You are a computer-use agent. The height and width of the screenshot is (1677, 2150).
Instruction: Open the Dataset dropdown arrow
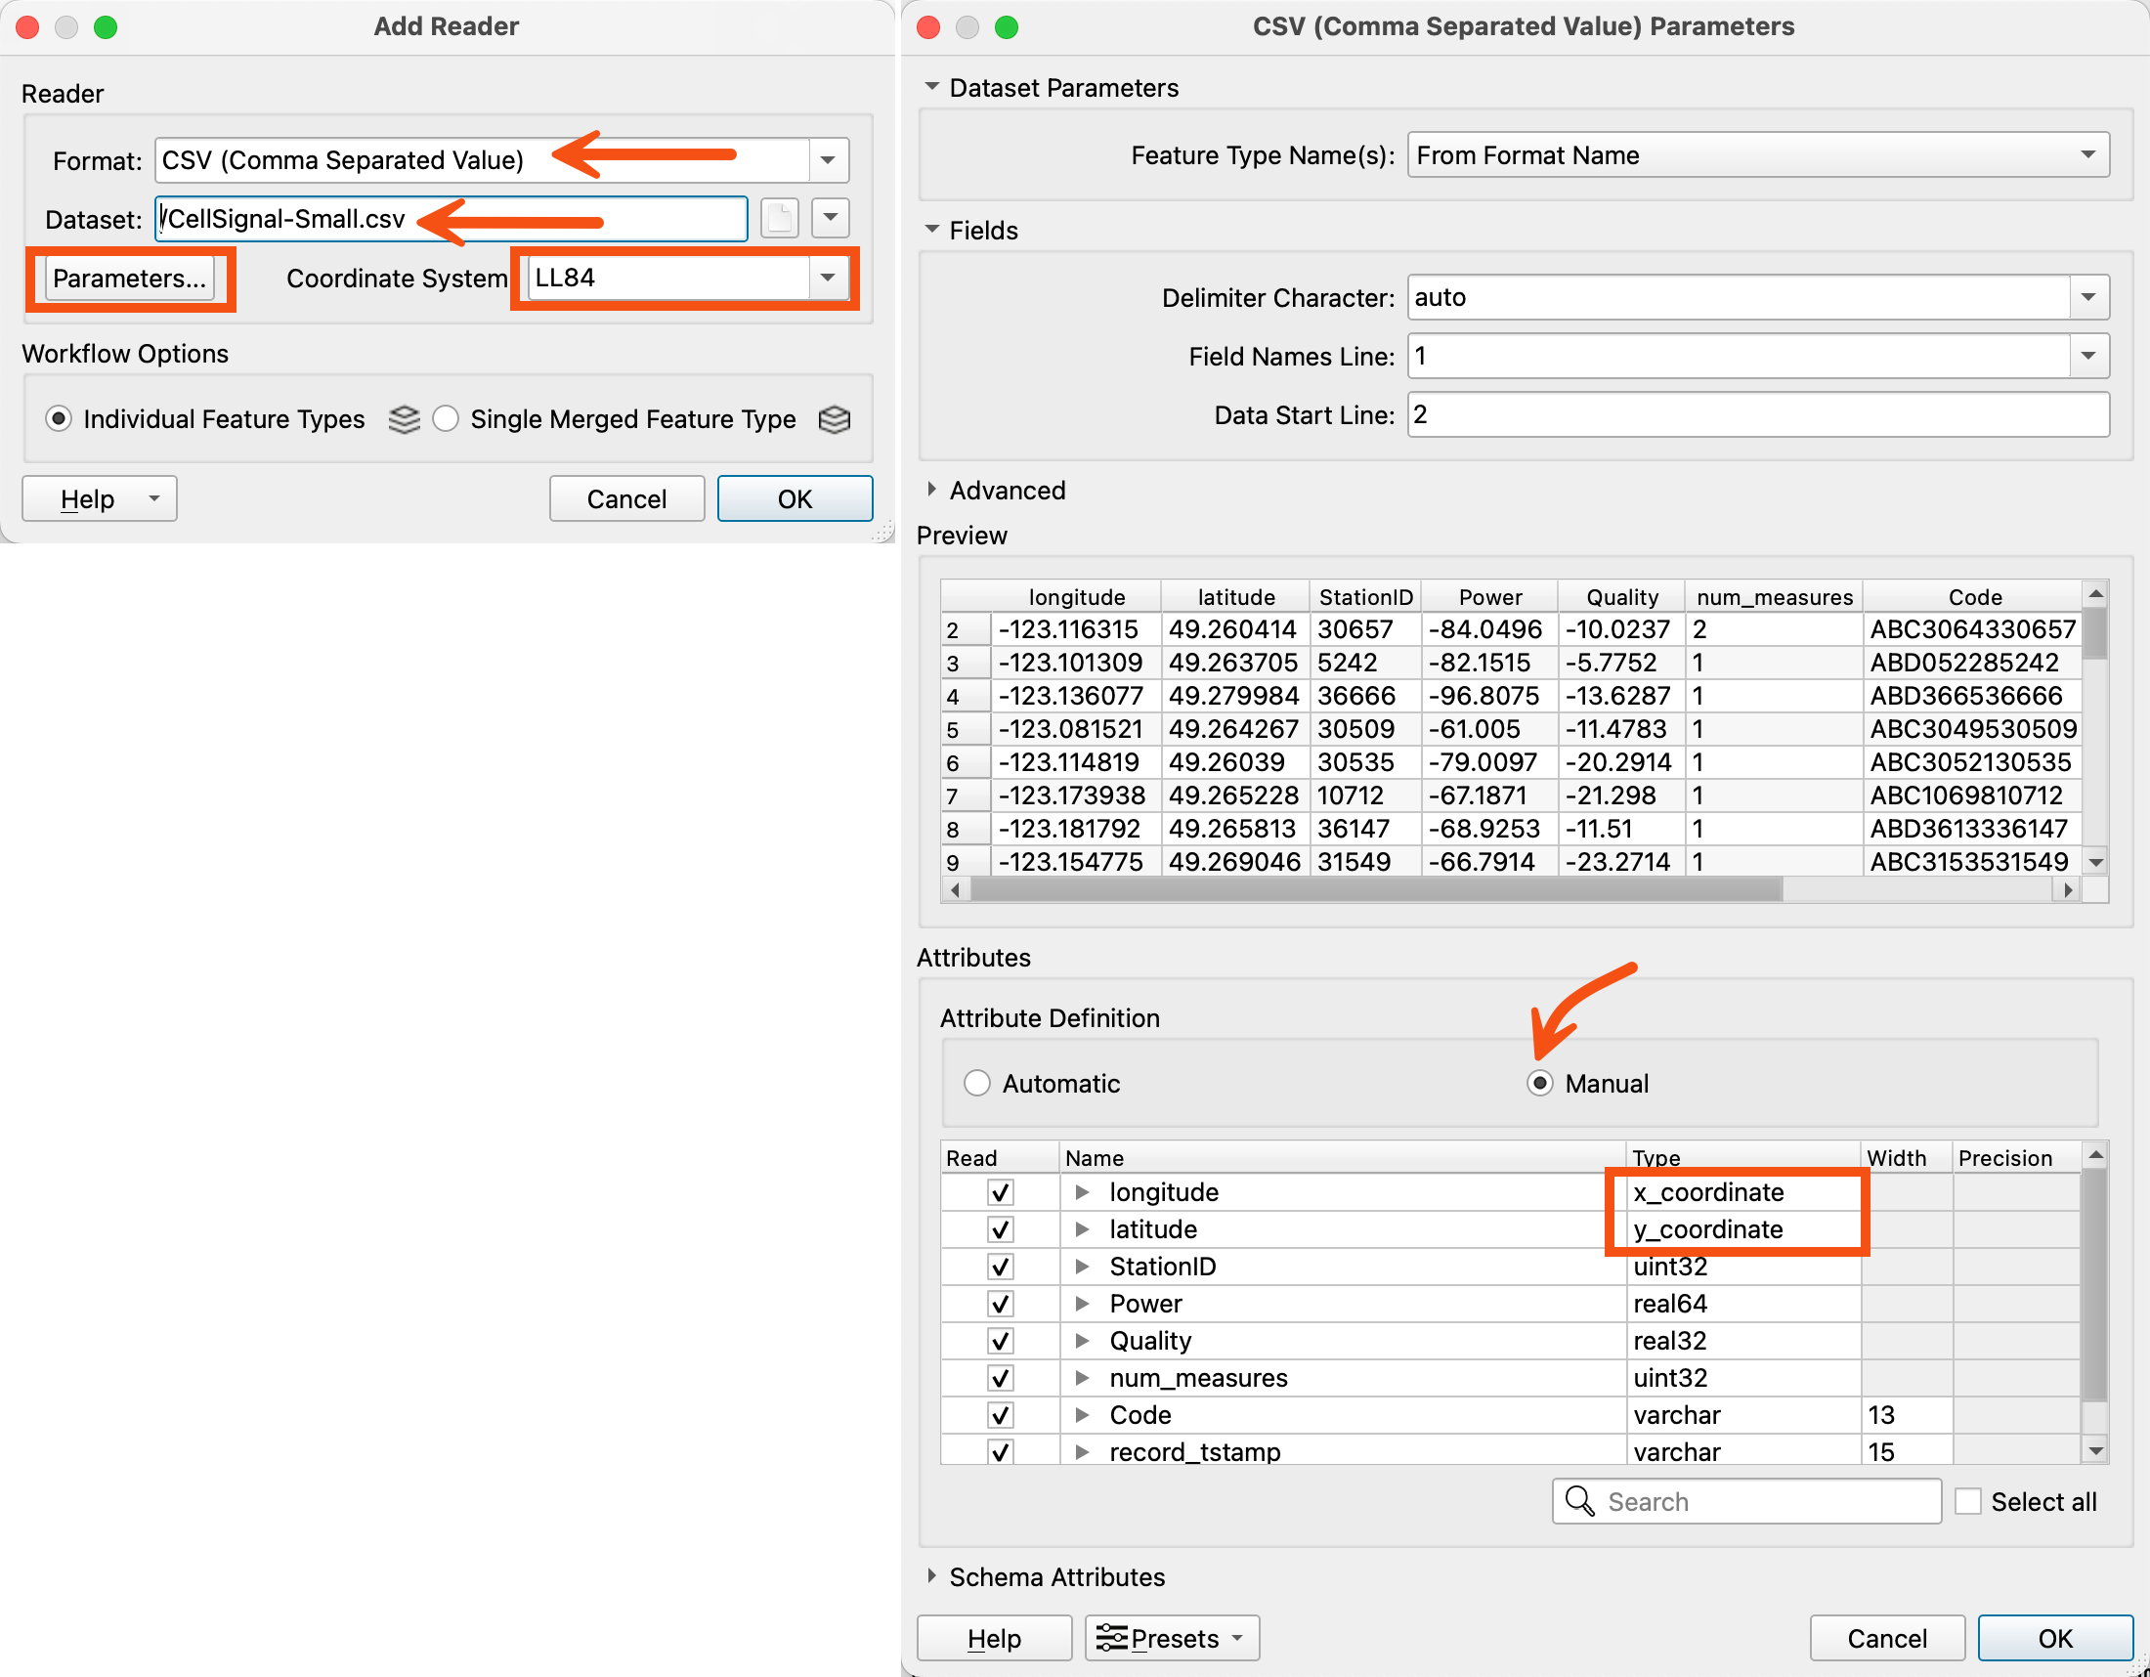coord(831,219)
